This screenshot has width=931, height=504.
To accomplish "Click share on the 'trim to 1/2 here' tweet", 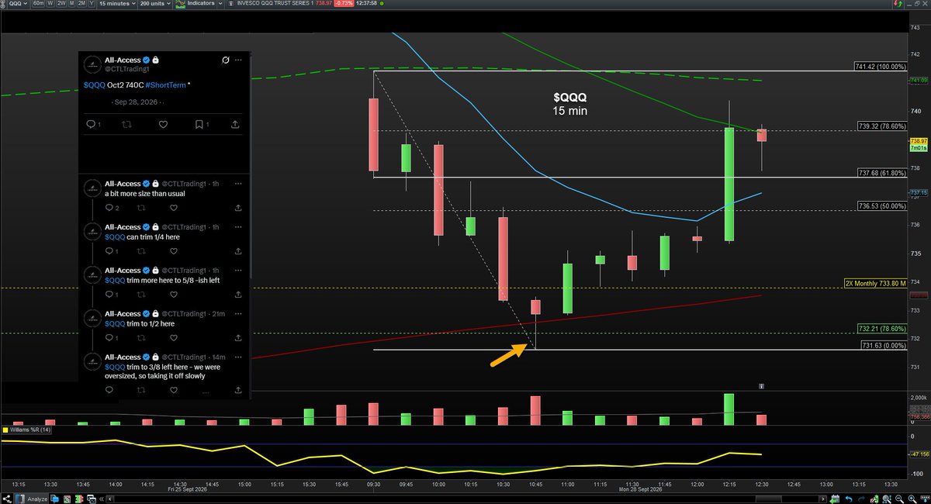I will [237, 338].
